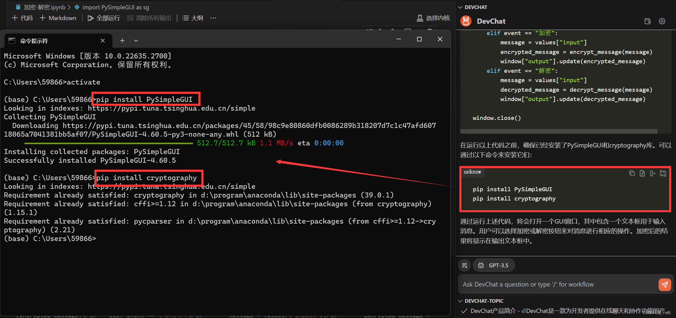Create new file from pip code block

[642, 173]
